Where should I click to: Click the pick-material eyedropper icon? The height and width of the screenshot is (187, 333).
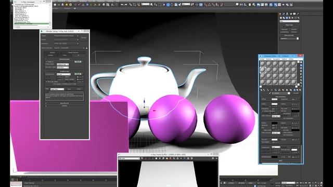point(270,94)
